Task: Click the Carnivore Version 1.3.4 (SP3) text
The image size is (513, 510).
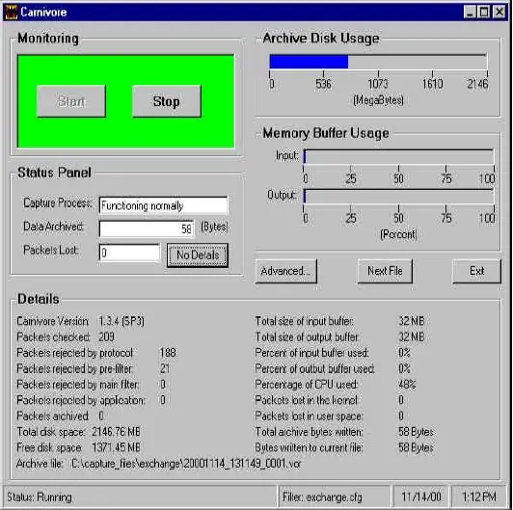Action: [x=80, y=321]
